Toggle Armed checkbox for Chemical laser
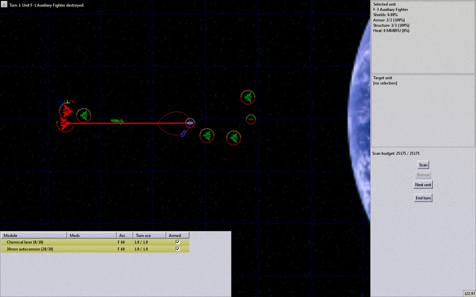Screen dimensions: 476x297 [x=178, y=242]
